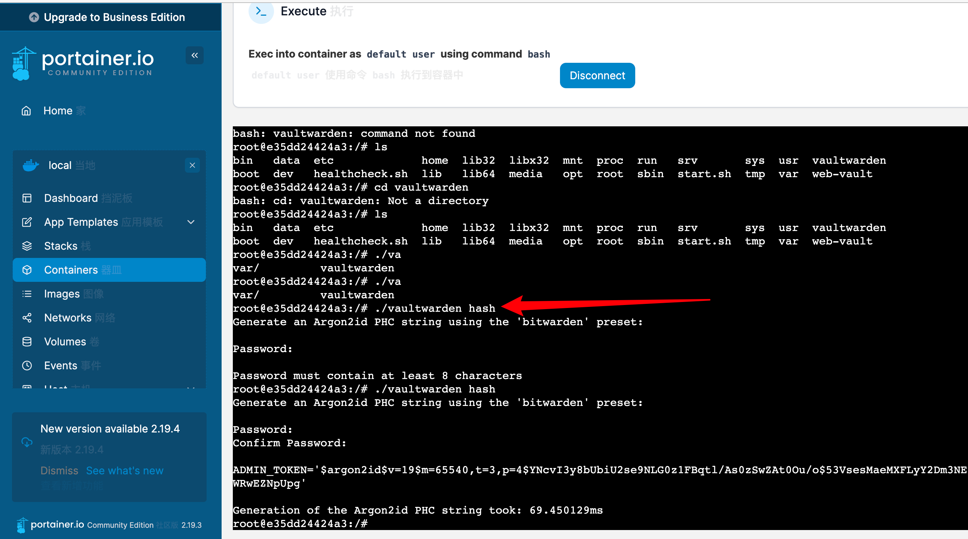Click the new version download cloud icon

[x=27, y=443]
